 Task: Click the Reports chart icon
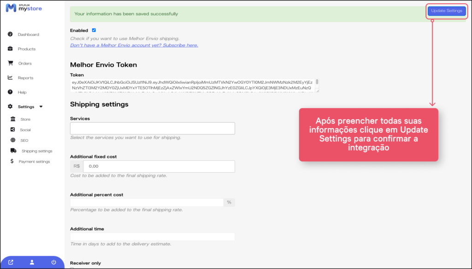10,78
